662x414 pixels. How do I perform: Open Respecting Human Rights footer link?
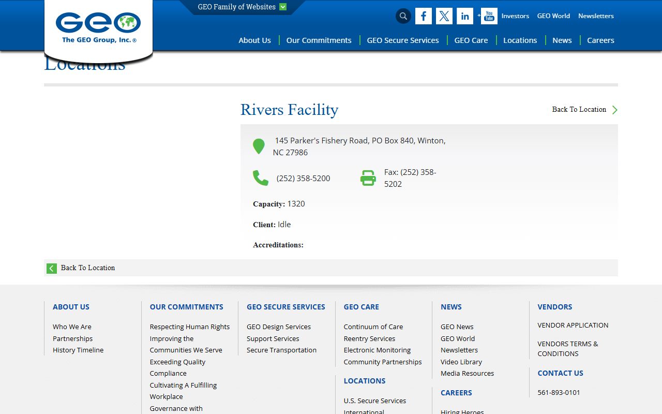tap(190, 327)
